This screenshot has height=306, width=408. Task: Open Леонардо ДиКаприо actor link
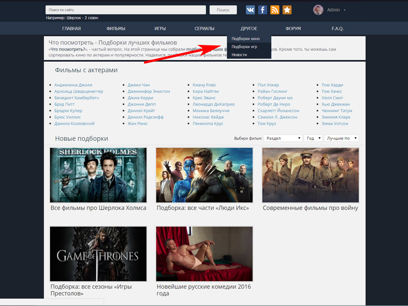point(214,104)
